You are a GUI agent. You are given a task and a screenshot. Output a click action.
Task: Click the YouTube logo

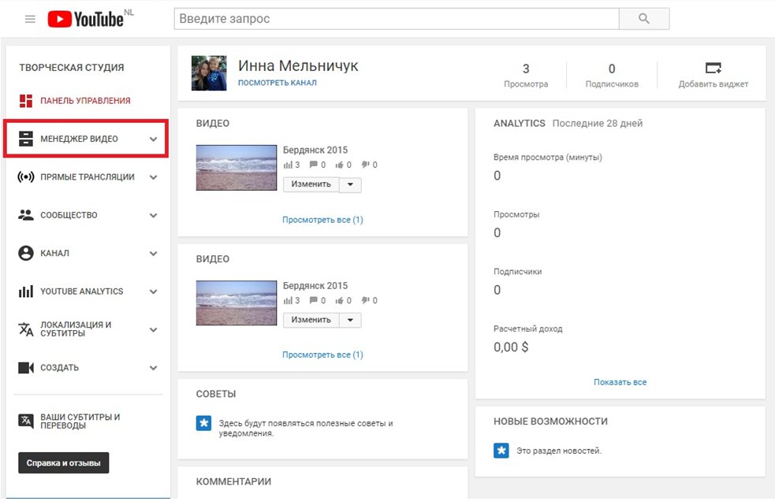pyautogui.click(x=85, y=19)
